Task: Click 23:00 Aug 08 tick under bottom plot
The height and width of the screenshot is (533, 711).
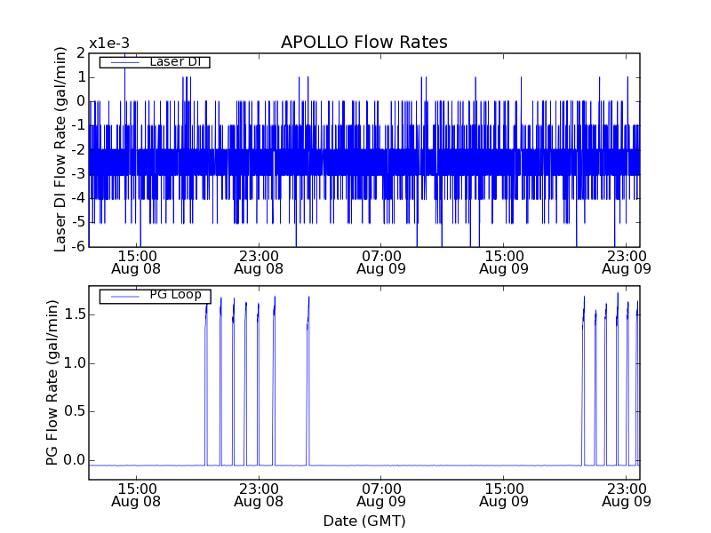Action: tap(259, 495)
